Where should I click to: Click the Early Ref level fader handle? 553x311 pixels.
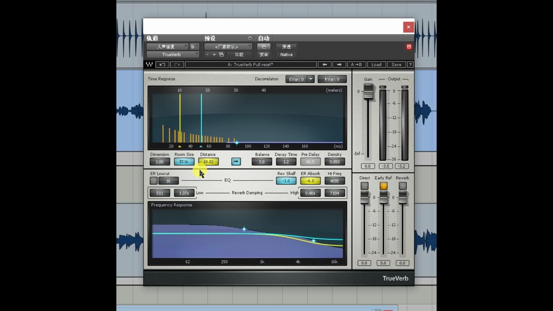point(383,198)
